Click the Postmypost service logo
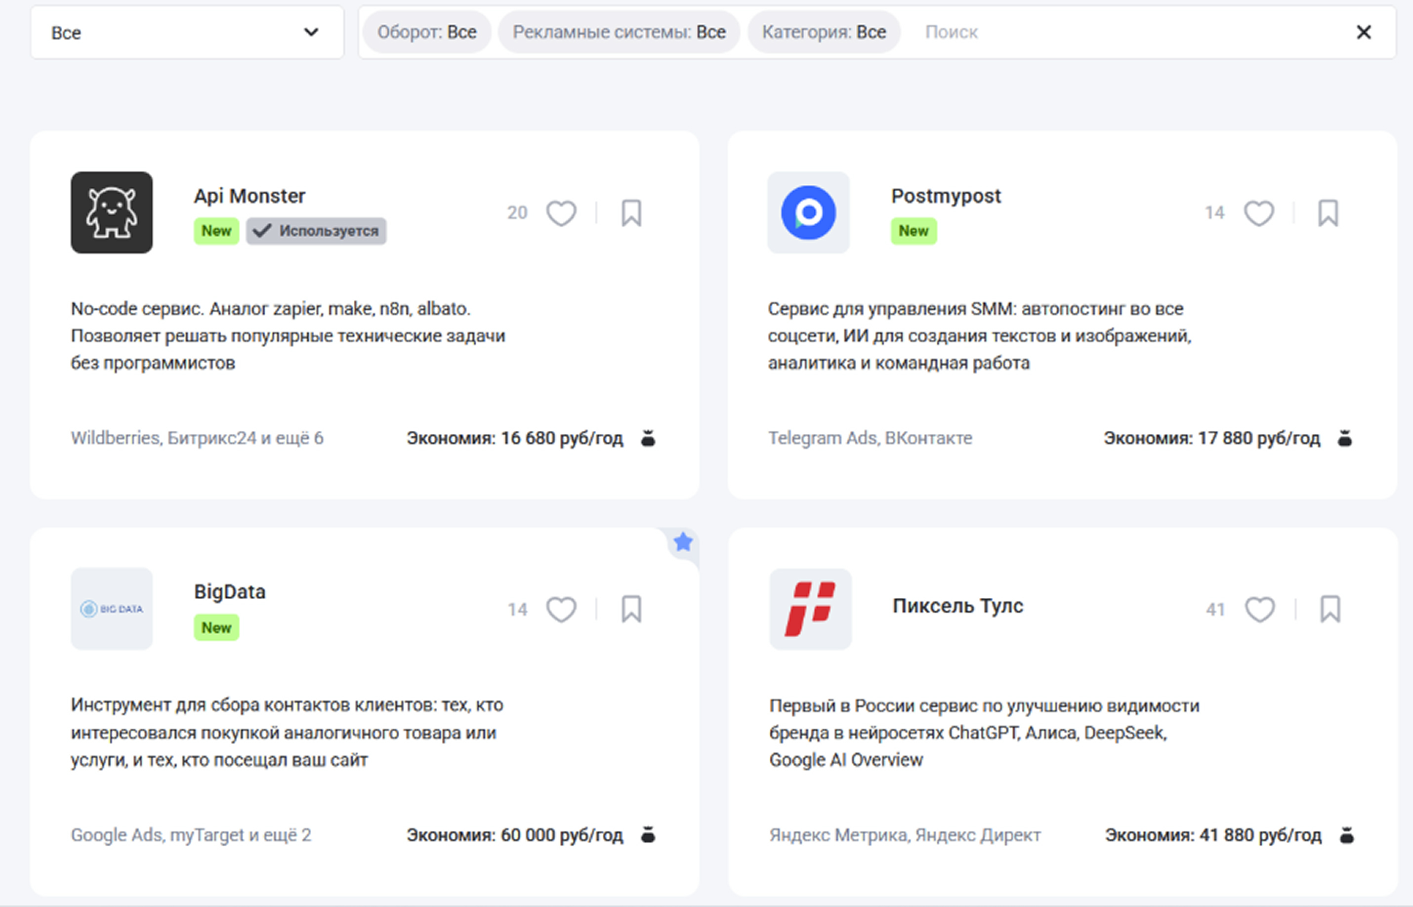The height and width of the screenshot is (907, 1413). click(808, 213)
